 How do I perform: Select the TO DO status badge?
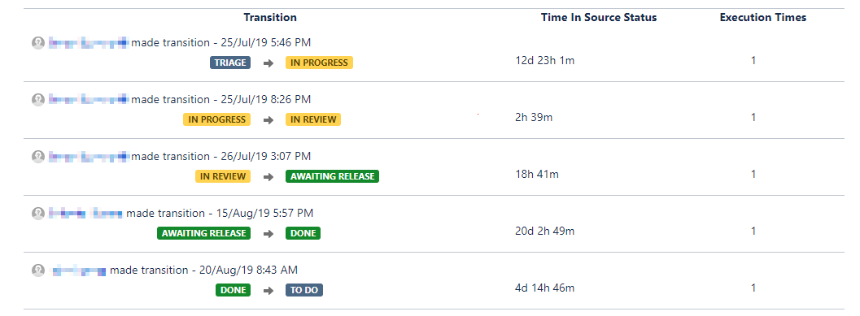tap(304, 290)
